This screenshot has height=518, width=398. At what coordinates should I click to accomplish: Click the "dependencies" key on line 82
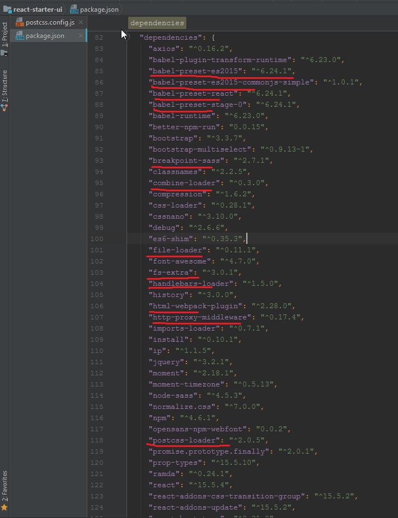click(x=171, y=37)
